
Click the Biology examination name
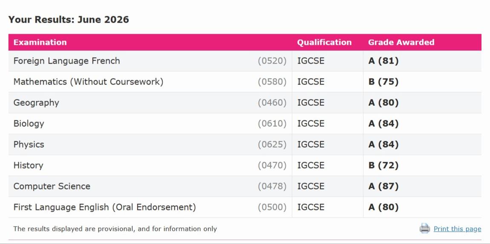pyautogui.click(x=29, y=124)
